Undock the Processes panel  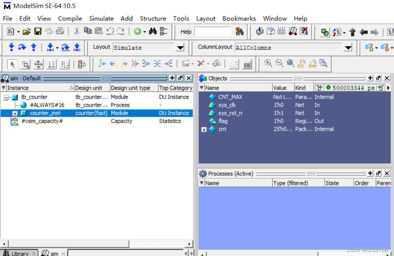click(378, 173)
